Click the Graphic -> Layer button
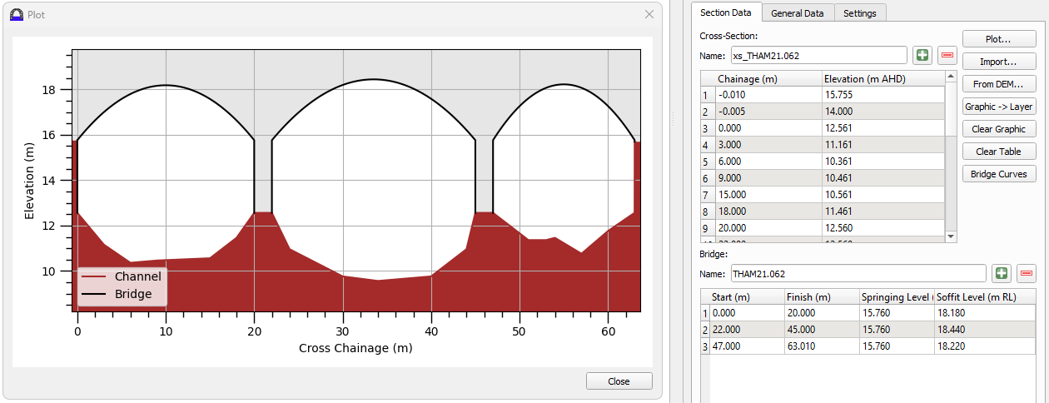Image resolution: width=1049 pixels, height=403 pixels. [998, 107]
